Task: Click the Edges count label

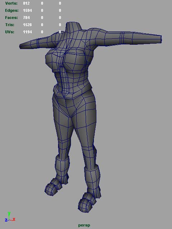Action: click(x=12, y=10)
